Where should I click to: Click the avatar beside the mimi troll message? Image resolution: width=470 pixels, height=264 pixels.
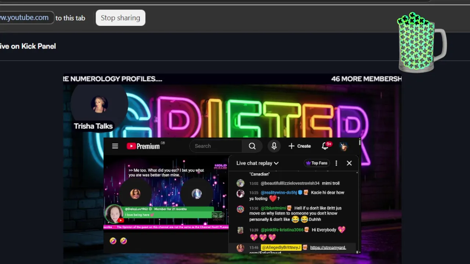pos(241,183)
